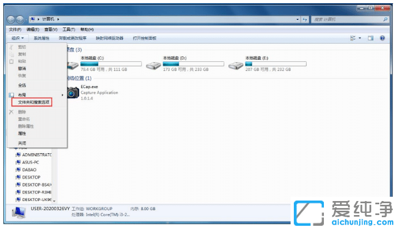Toggle the preview pane icon
The width and height of the screenshot is (398, 229).
tap(371, 38)
